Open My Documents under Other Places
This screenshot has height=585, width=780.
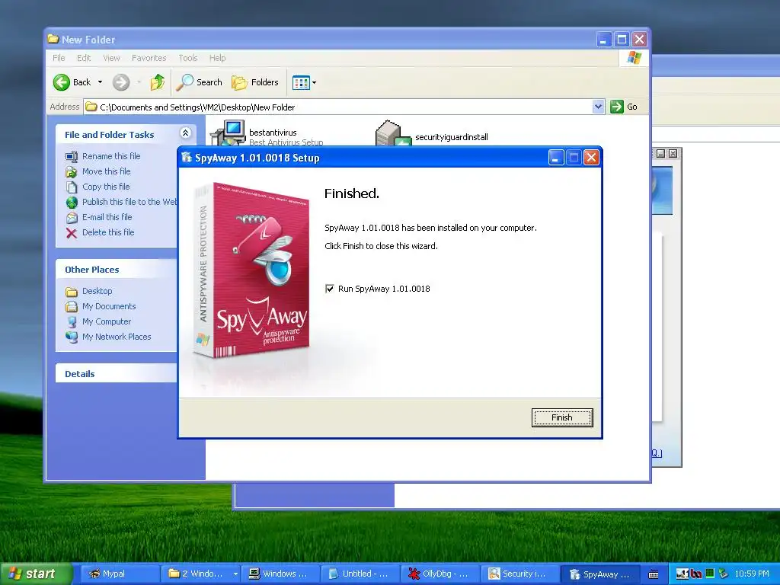(x=109, y=306)
